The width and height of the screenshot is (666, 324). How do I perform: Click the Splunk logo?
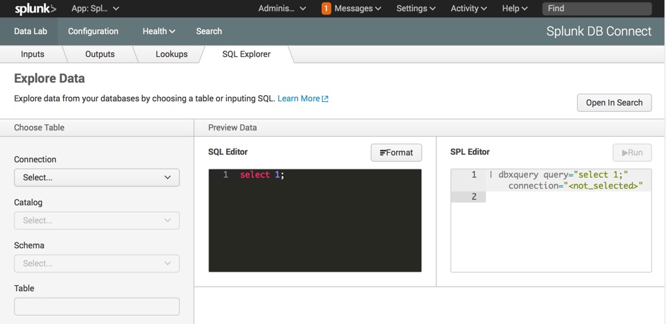click(x=35, y=8)
